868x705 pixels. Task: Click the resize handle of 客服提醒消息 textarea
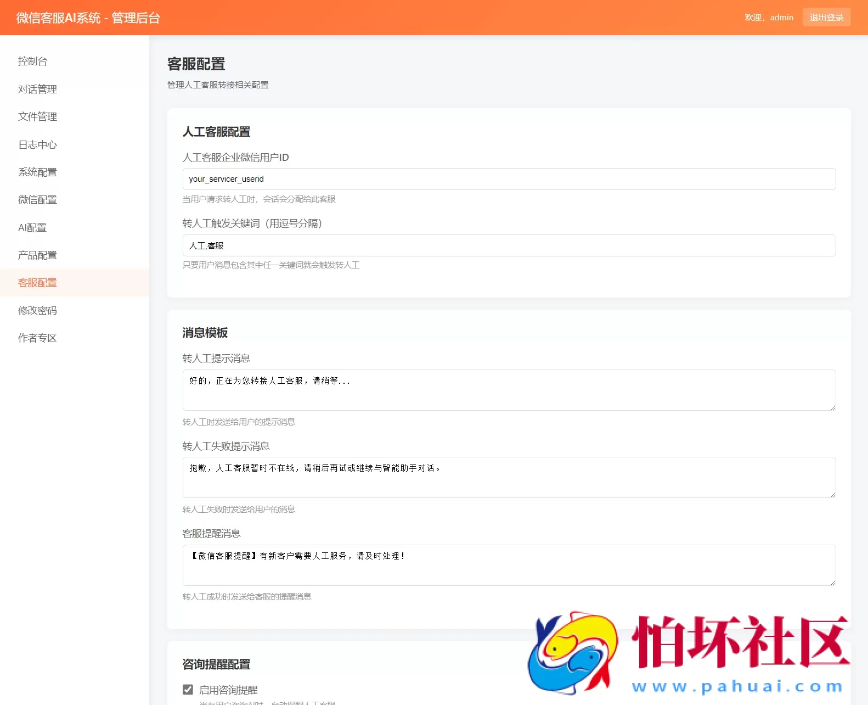pos(832,582)
